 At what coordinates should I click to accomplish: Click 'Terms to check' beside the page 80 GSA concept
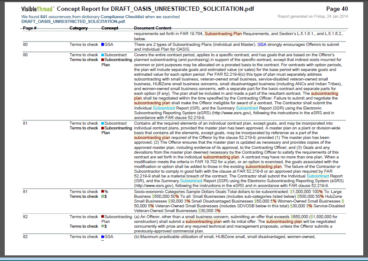pos(84,44)
